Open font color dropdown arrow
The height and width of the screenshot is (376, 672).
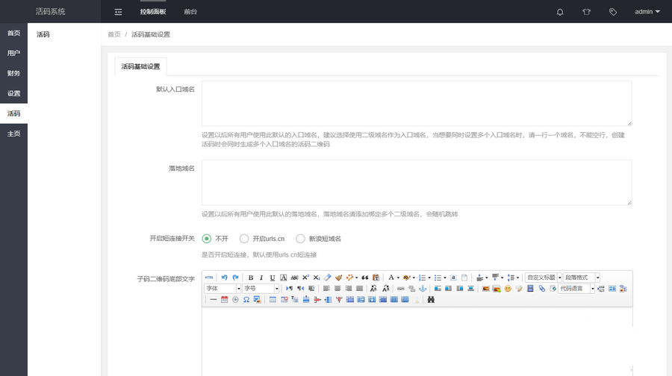tap(398, 278)
